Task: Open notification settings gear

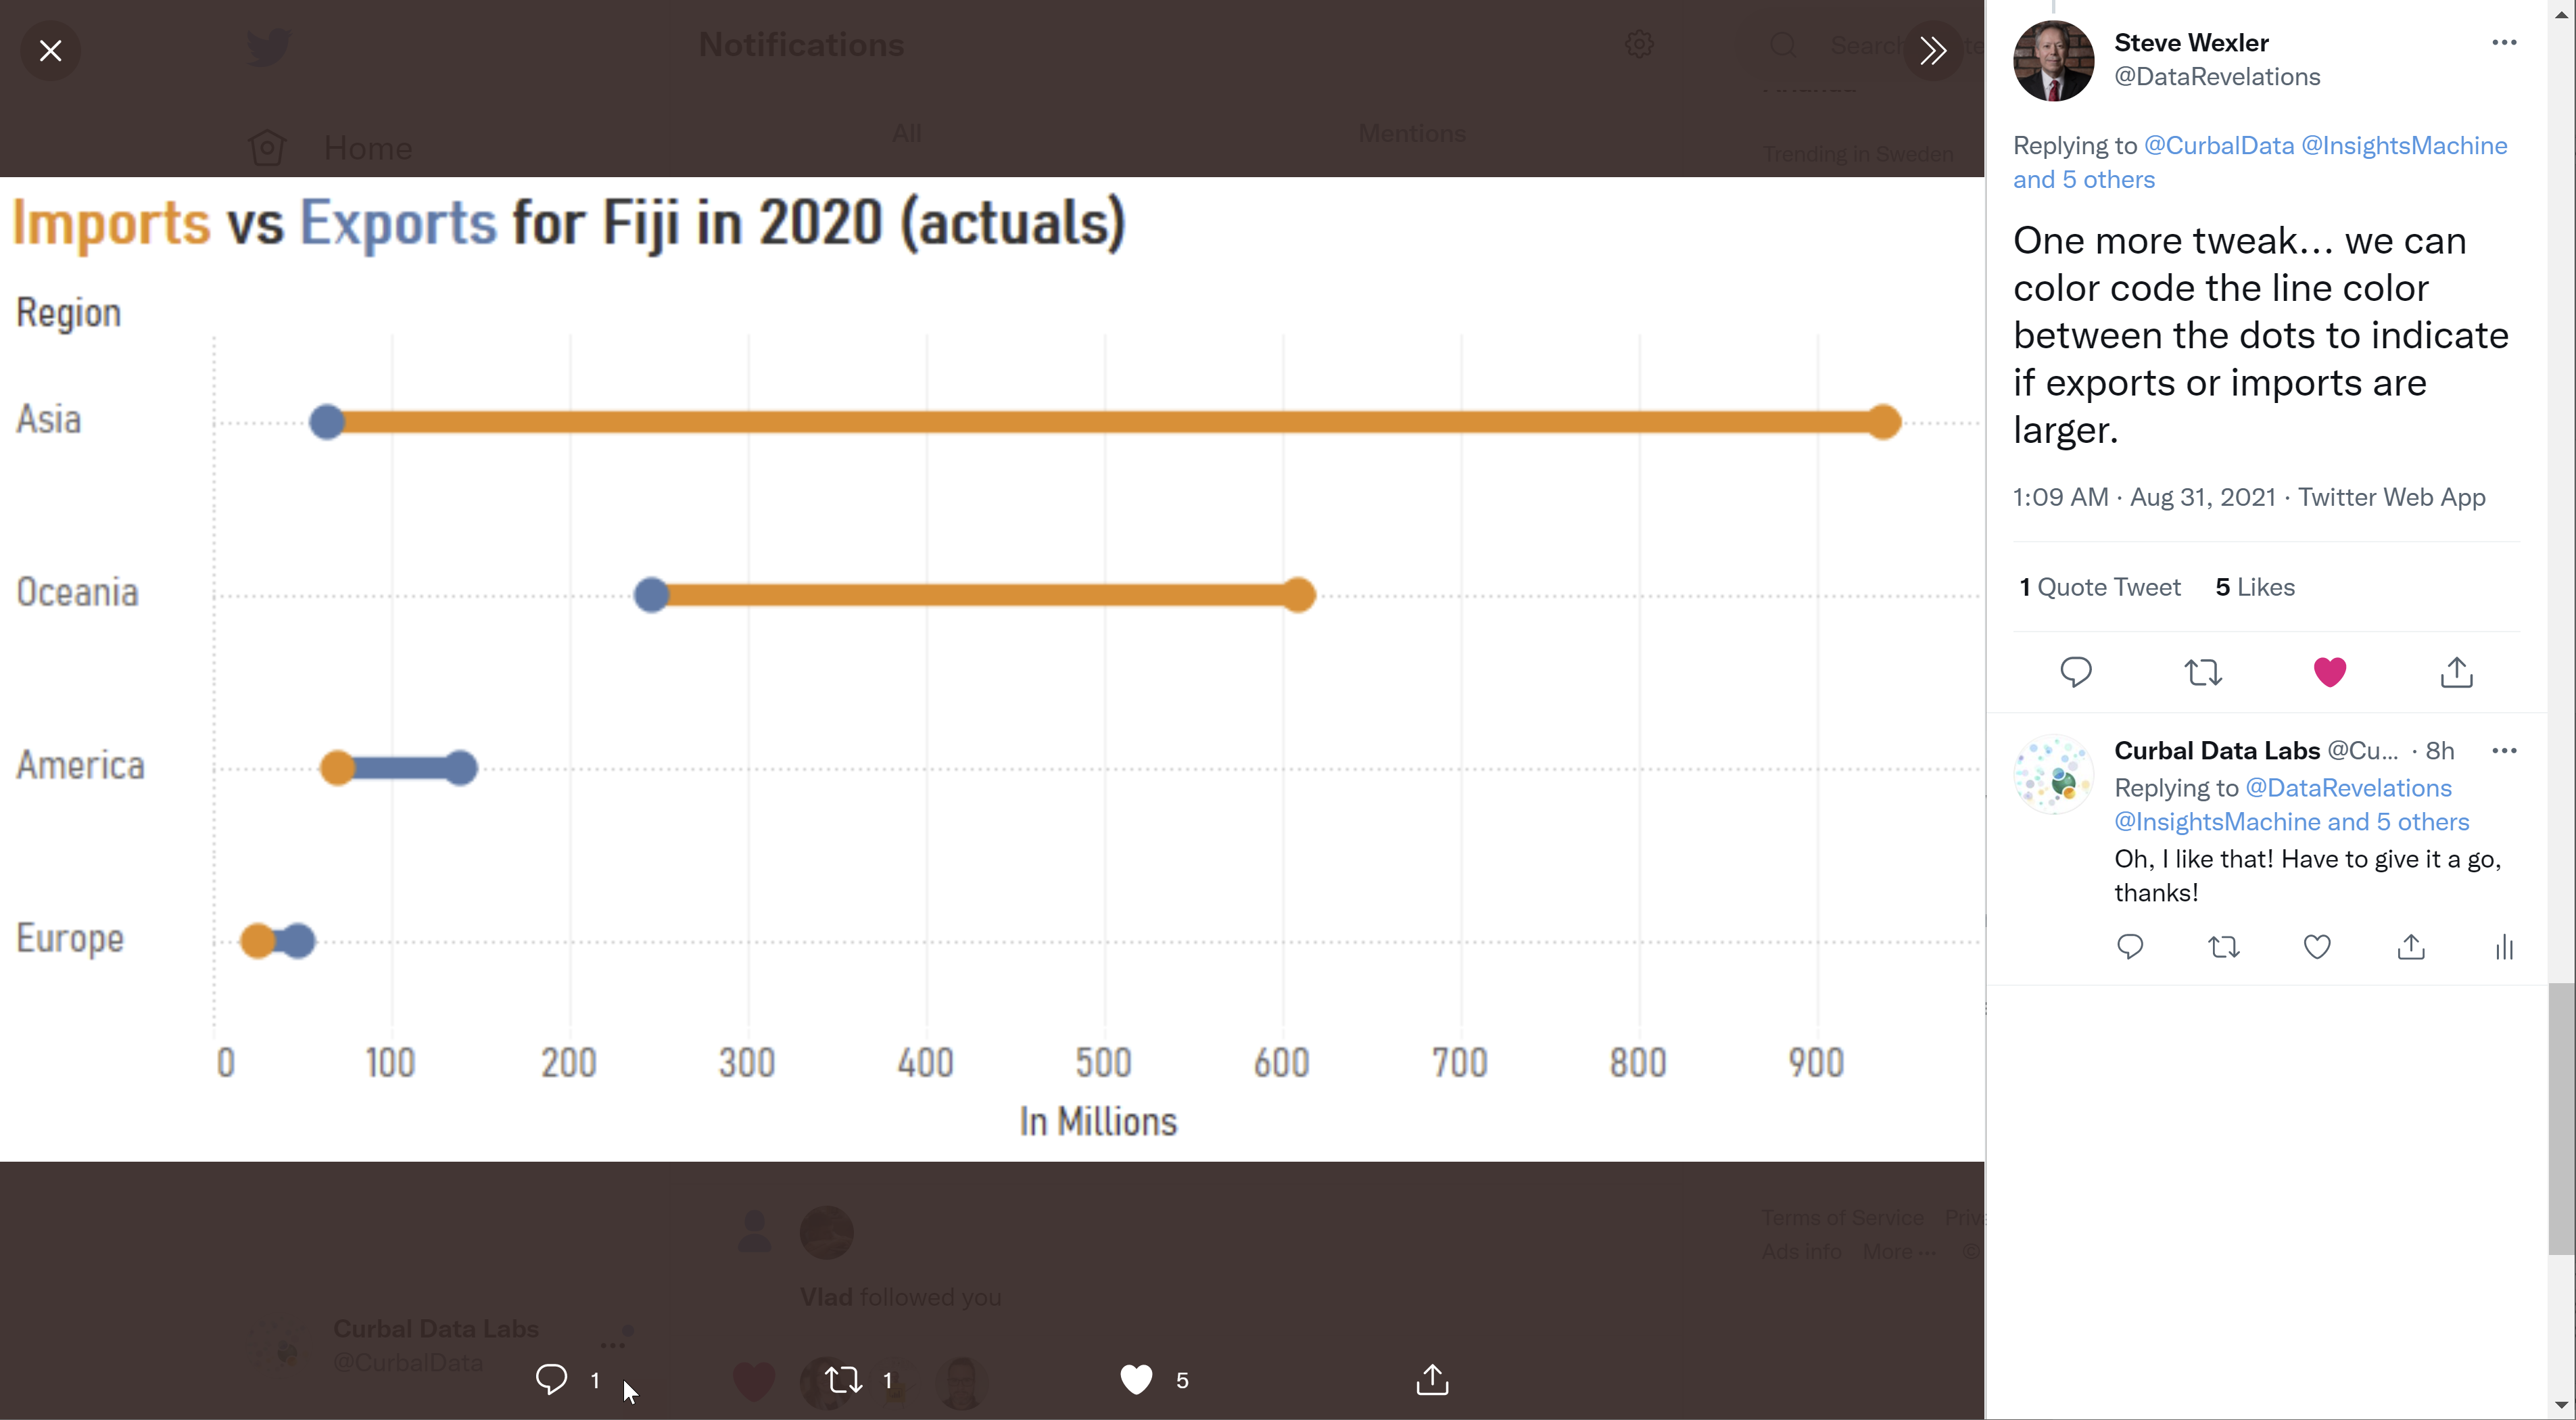Action: pos(1638,45)
